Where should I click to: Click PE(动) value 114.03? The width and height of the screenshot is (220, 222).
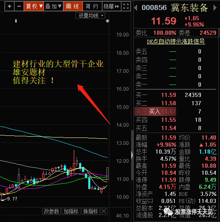(x=207, y=201)
